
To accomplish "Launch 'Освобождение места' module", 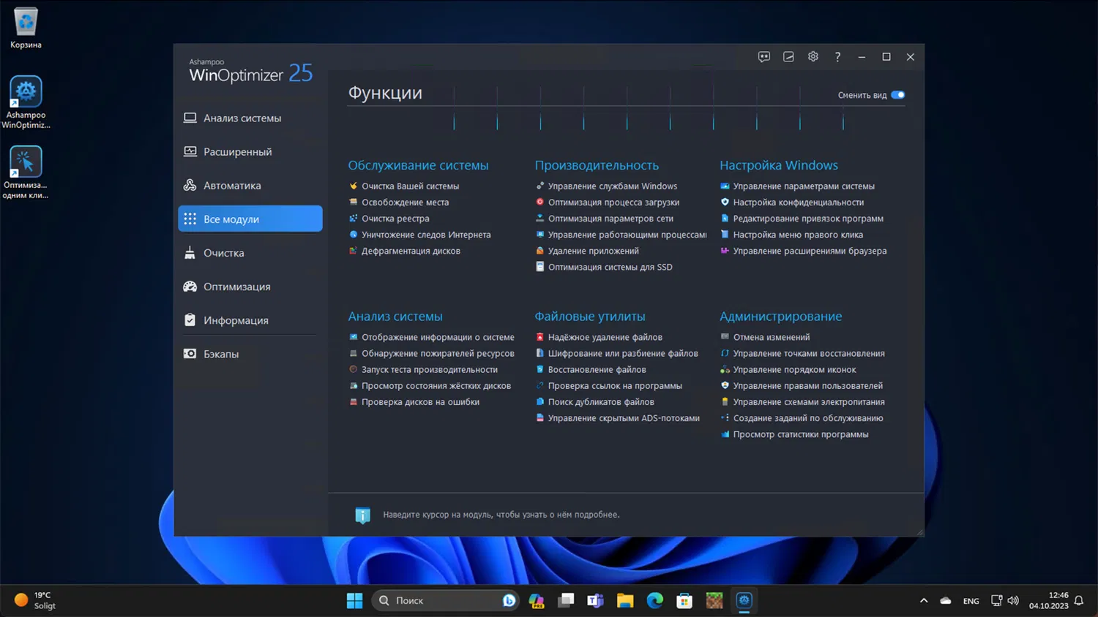I will [405, 202].
